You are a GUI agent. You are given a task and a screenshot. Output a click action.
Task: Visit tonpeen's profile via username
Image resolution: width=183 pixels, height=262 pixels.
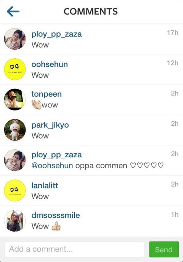point(47,94)
